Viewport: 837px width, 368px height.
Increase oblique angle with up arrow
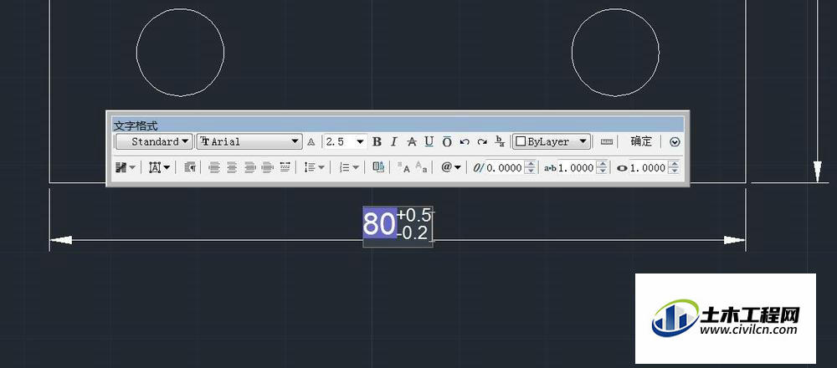[530, 165]
